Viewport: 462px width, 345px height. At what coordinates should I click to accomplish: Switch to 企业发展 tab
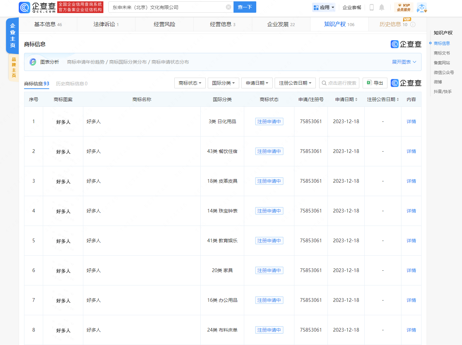pyautogui.click(x=281, y=24)
